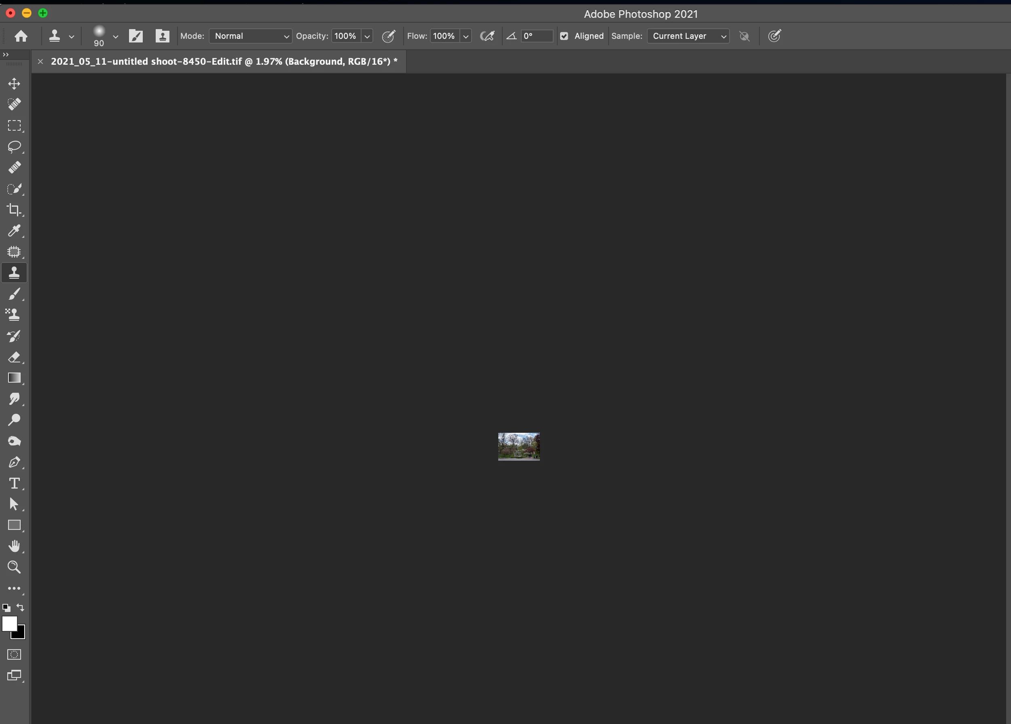Select the Horizontal Type tool
Image resolution: width=1011 pixels, height=724 pixels.
click(14, 483)
